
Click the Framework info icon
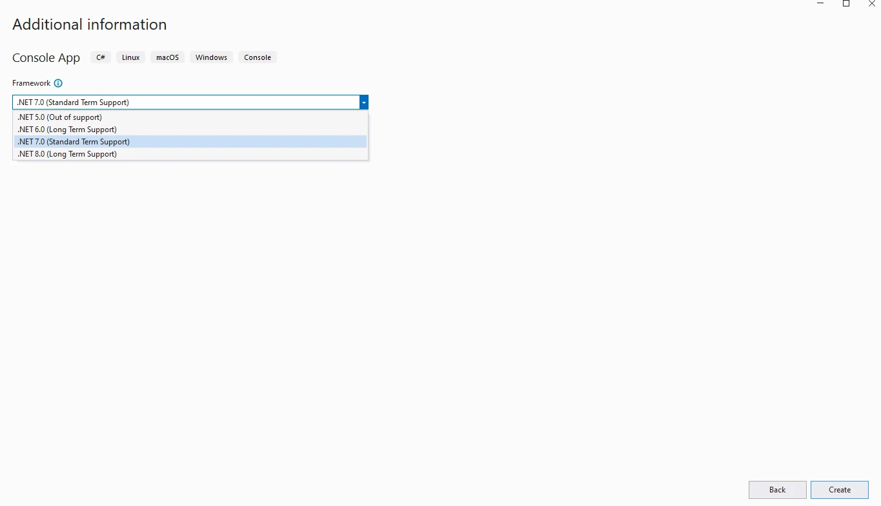(58, 83)
